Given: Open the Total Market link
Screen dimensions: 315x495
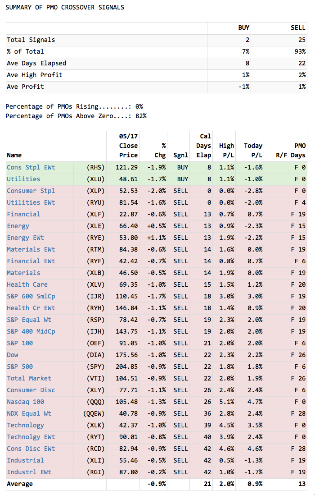Looking at the screenshot, I should click(x=29, y=378).
